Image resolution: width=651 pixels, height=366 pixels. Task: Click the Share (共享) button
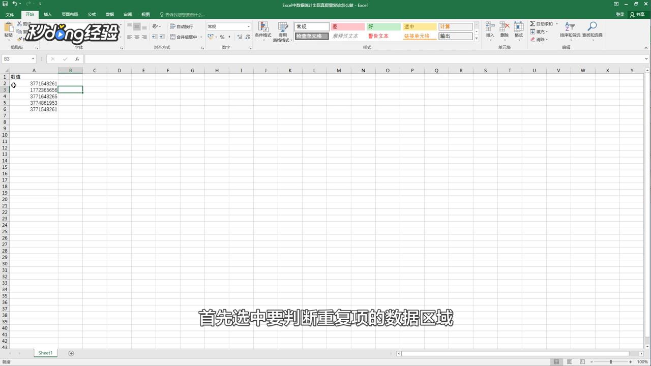637,15
